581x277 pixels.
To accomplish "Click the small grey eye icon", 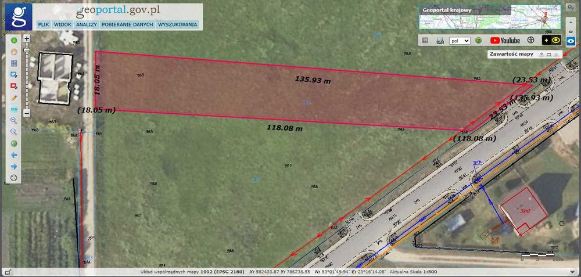I will pyautogui.click(x=571, y=31).
